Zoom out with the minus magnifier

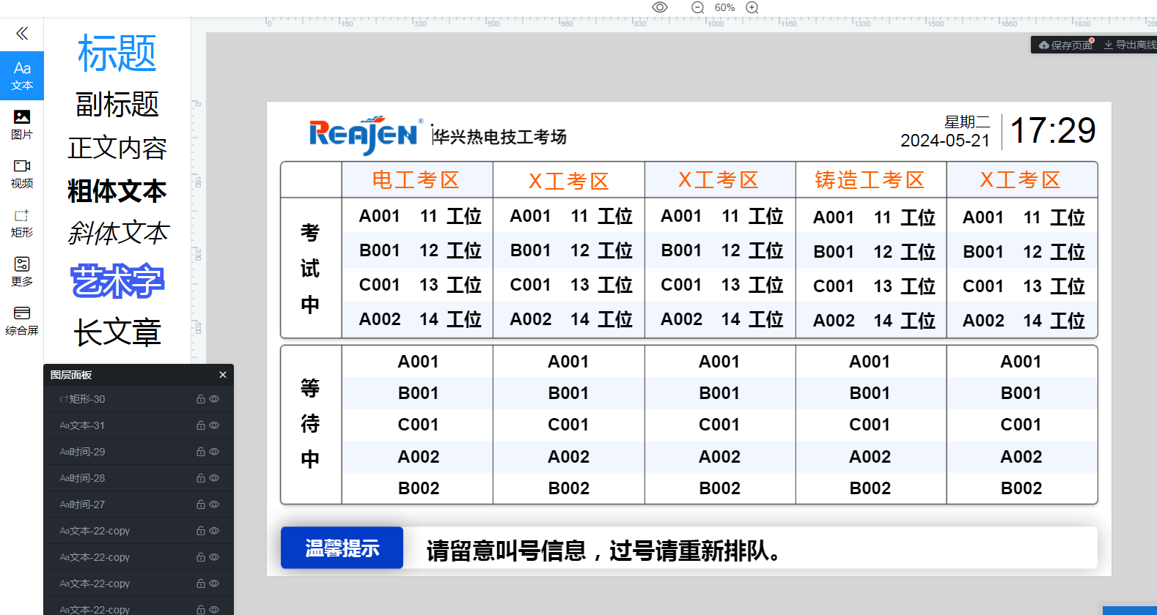click(x=698, y=7)
